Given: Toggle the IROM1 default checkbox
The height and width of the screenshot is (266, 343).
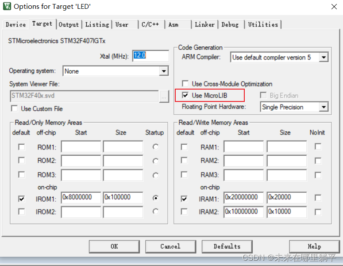Looking at the screenshot, I should [x=21, y=199].
